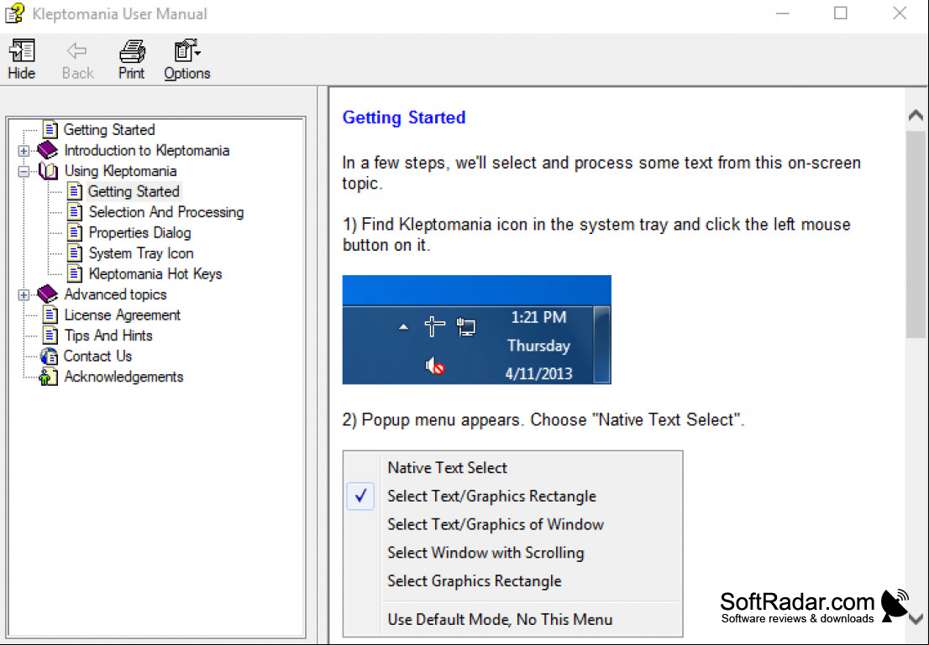Click the Print toolbar icon

click(132, 51)
